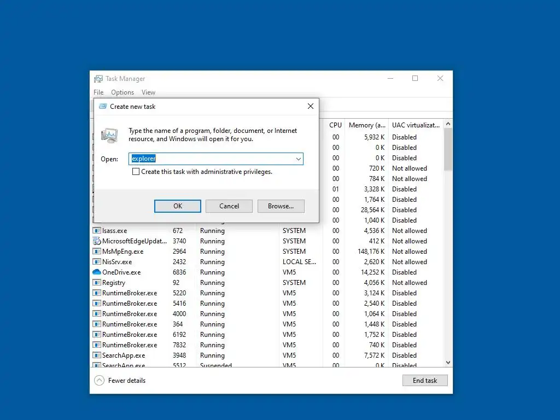This screenshot has height=420, width=560.
Task: Select the Registry process name
Action: point(114,283)
